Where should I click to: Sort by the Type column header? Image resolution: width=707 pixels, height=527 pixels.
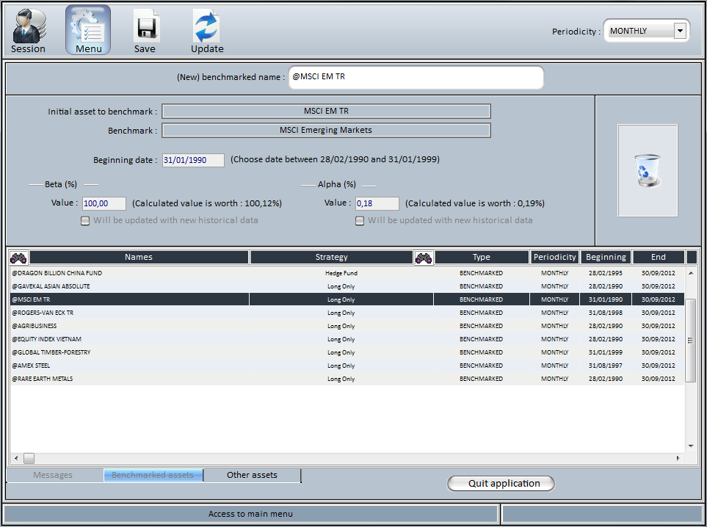coord(482,258)
